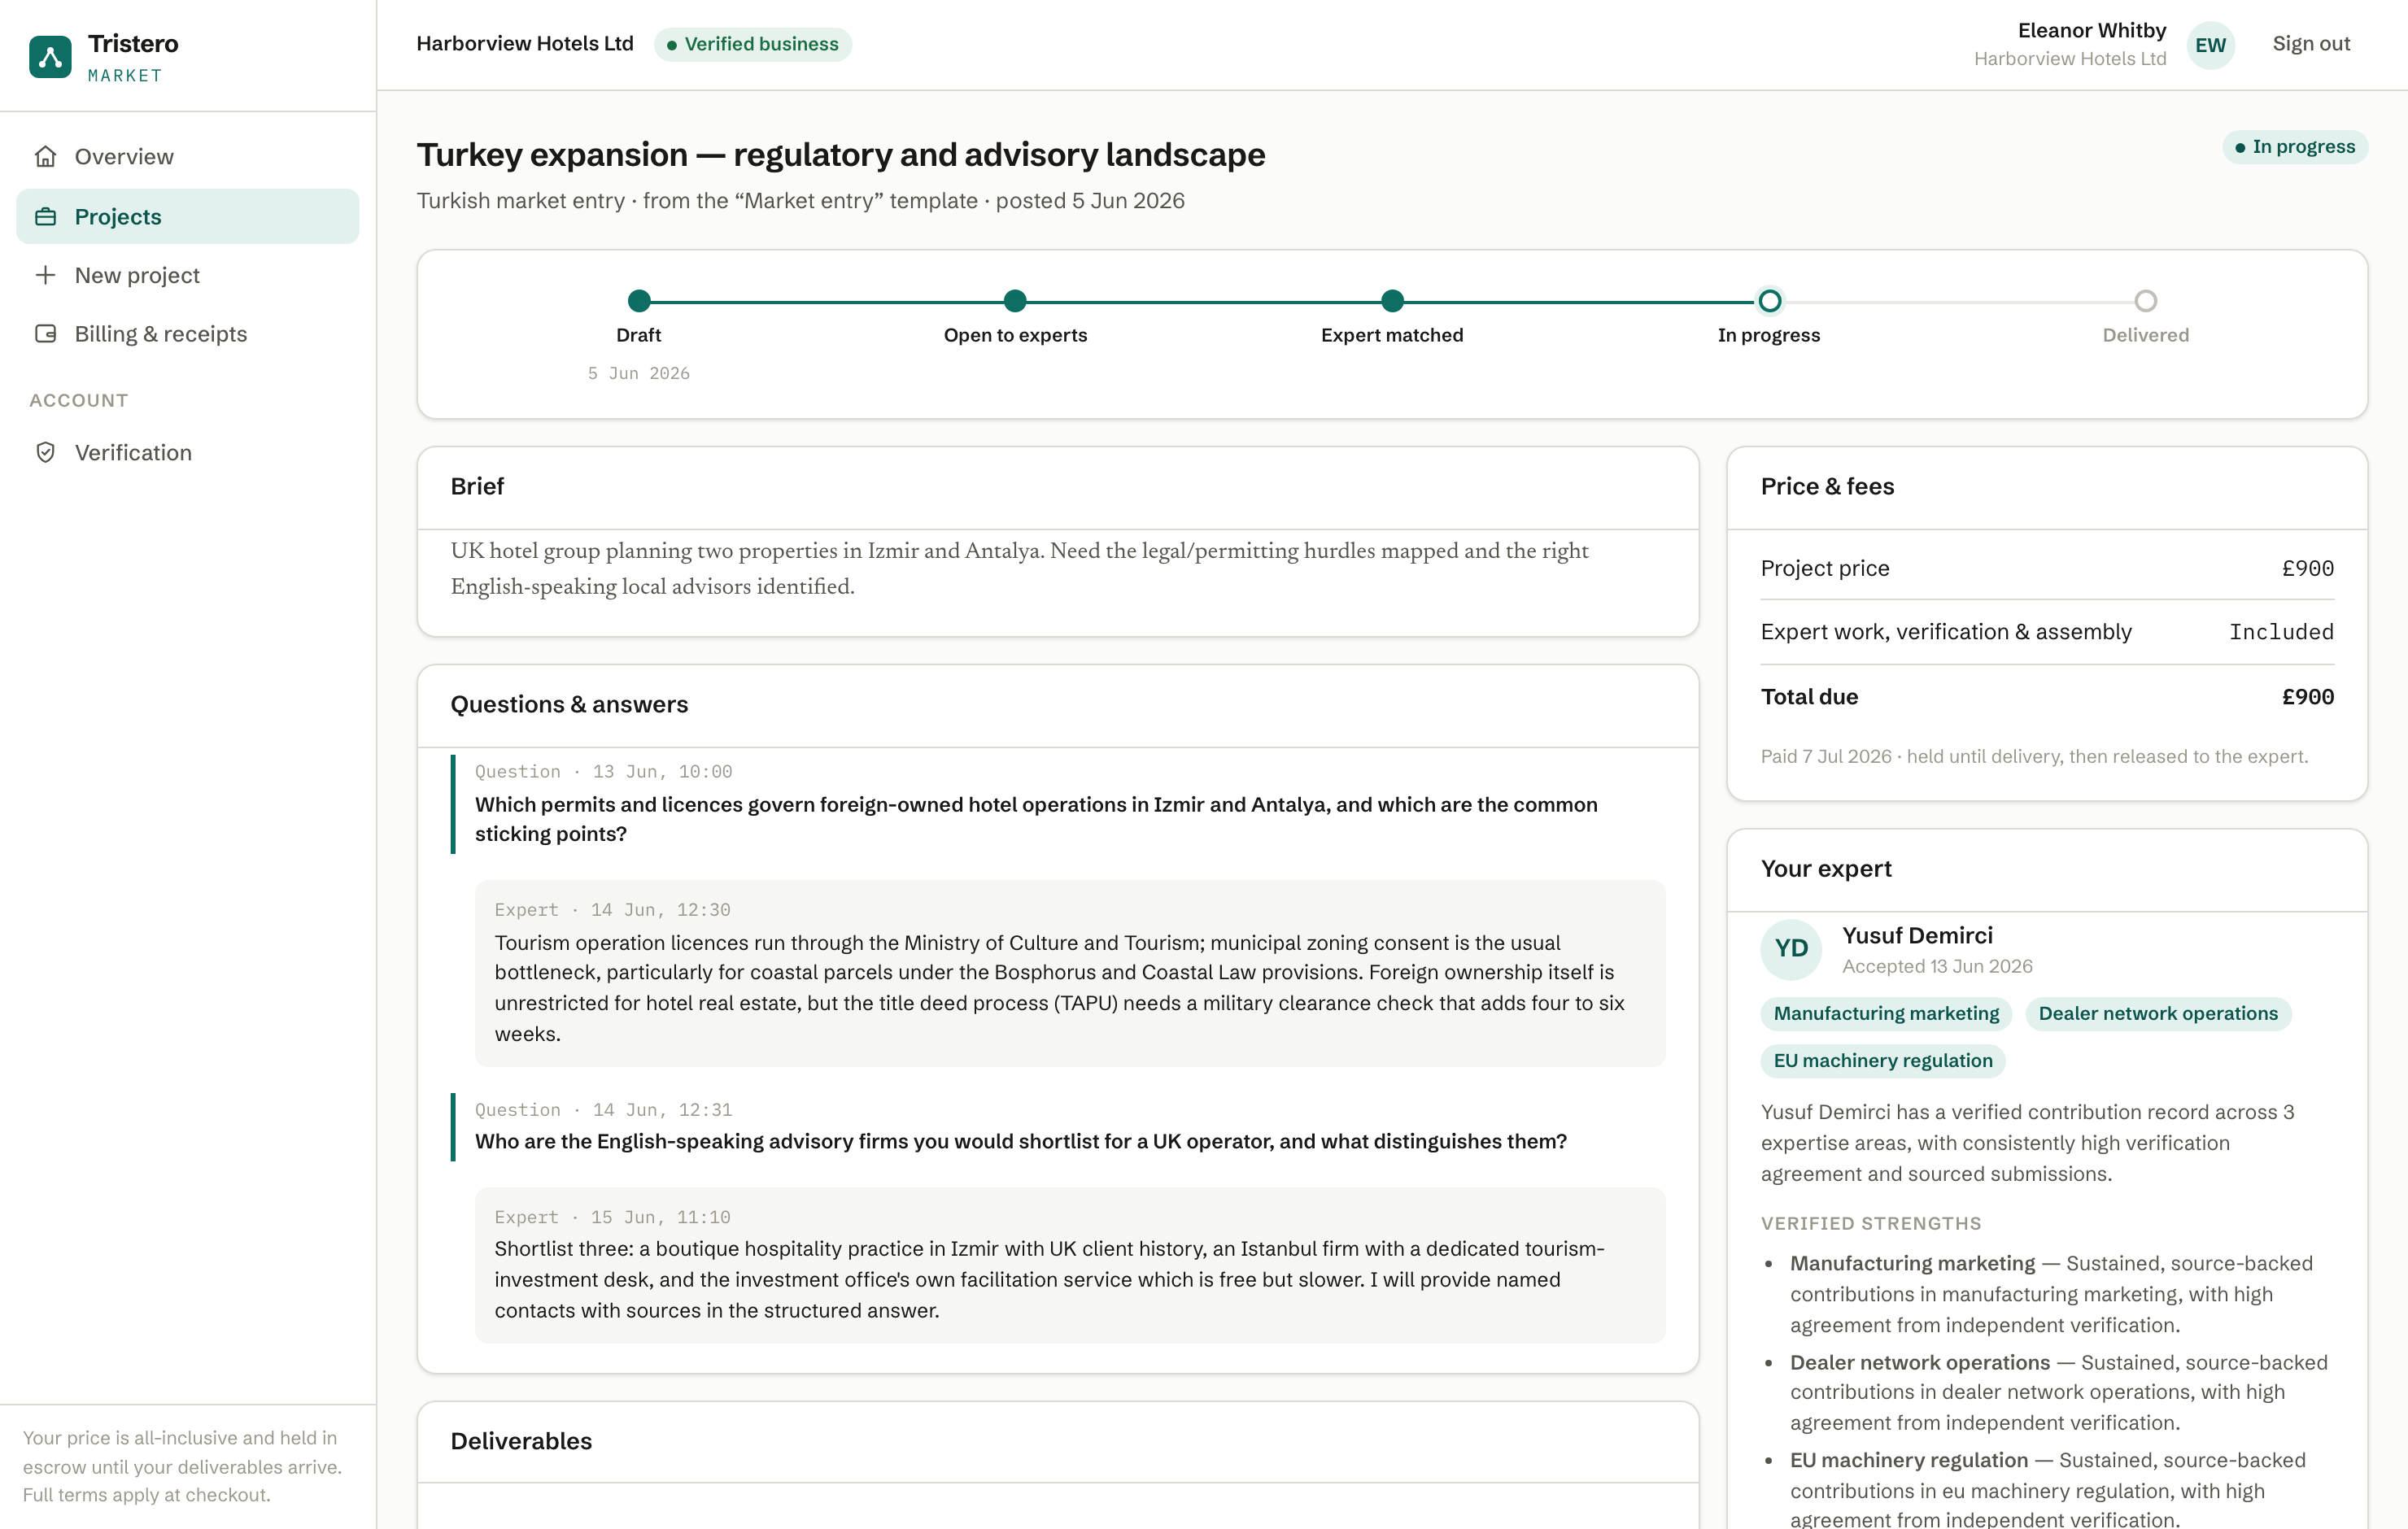The image size is (2408, 1529).
Task: Click the YD expert avatar
Action: coord(1791,949)
